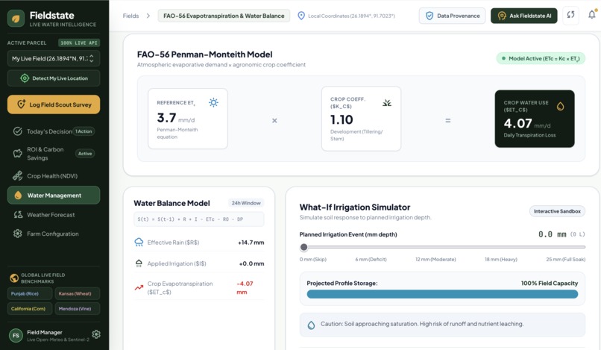The height and width of the screenshot is (350, 601).
Task: Click the 100% LIVE API badge
Action: [79, 43]
